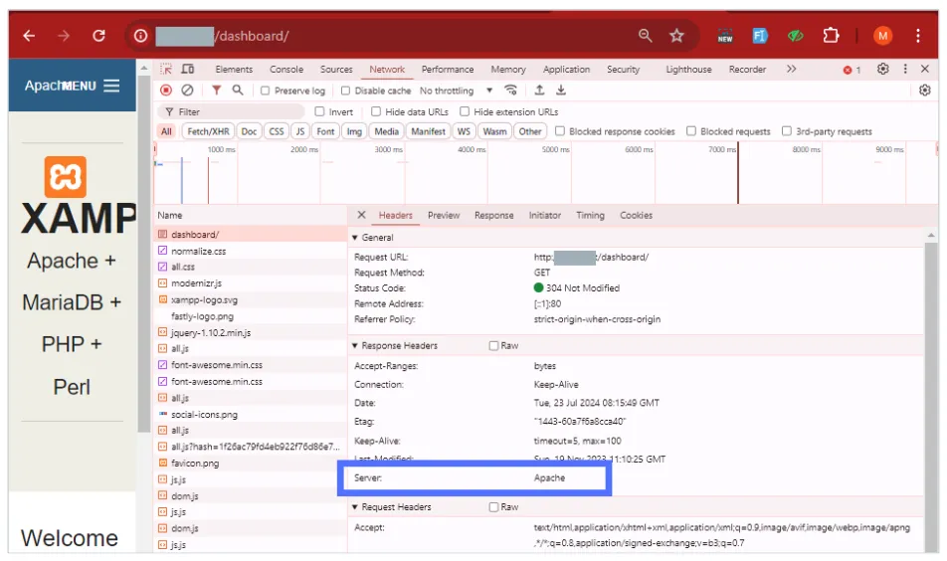Screen dimensions: 947x561
Task: Check Blocked response cookies
Action: tap(560, 131)
